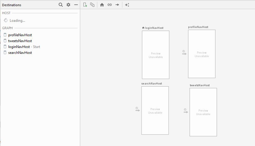Select the searchNavHost preview card

tap(155, 110)
